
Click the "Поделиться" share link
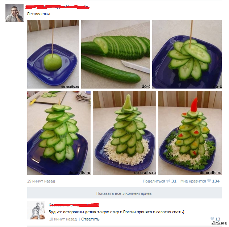click(154, 181)
